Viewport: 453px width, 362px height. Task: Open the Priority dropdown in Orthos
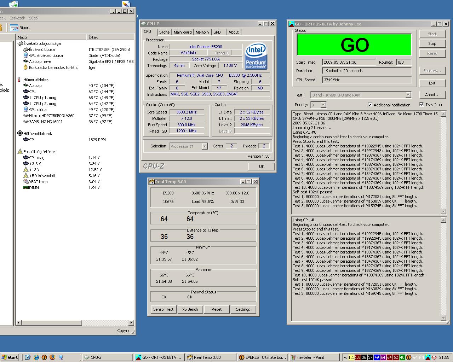323,105
